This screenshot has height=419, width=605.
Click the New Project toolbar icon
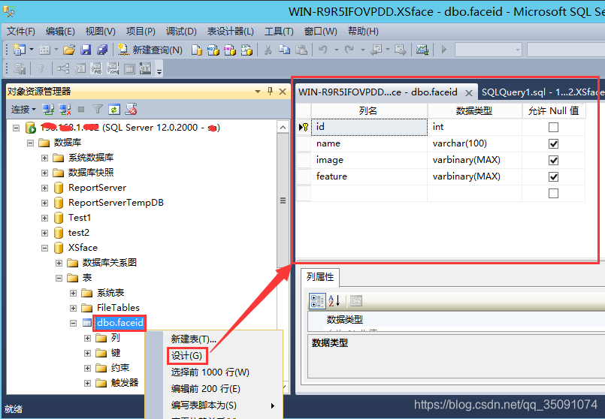tap(19, 50)
